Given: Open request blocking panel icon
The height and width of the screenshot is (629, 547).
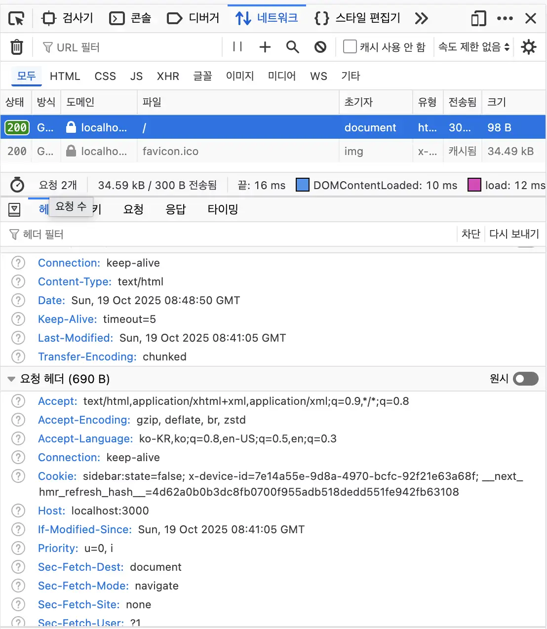Looking at the screenshot, I should coord(320,47).
